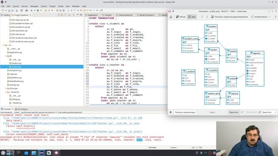Toggle Gwenview Вид view mode button
Viewport: 278px width, 156px height.
tap(192, 17)
